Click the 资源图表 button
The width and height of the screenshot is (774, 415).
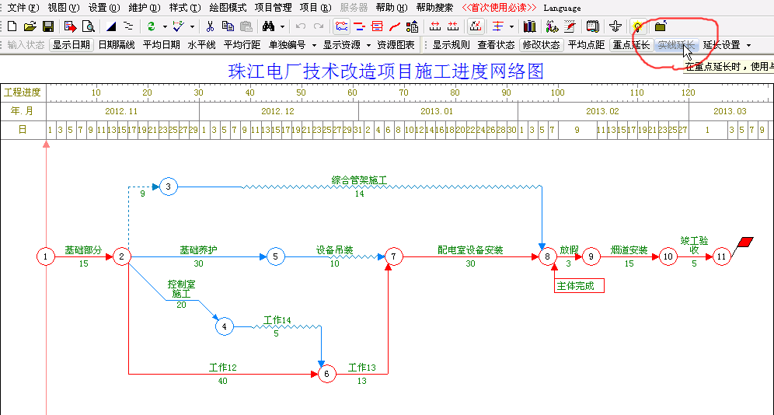tap(396, 45)
